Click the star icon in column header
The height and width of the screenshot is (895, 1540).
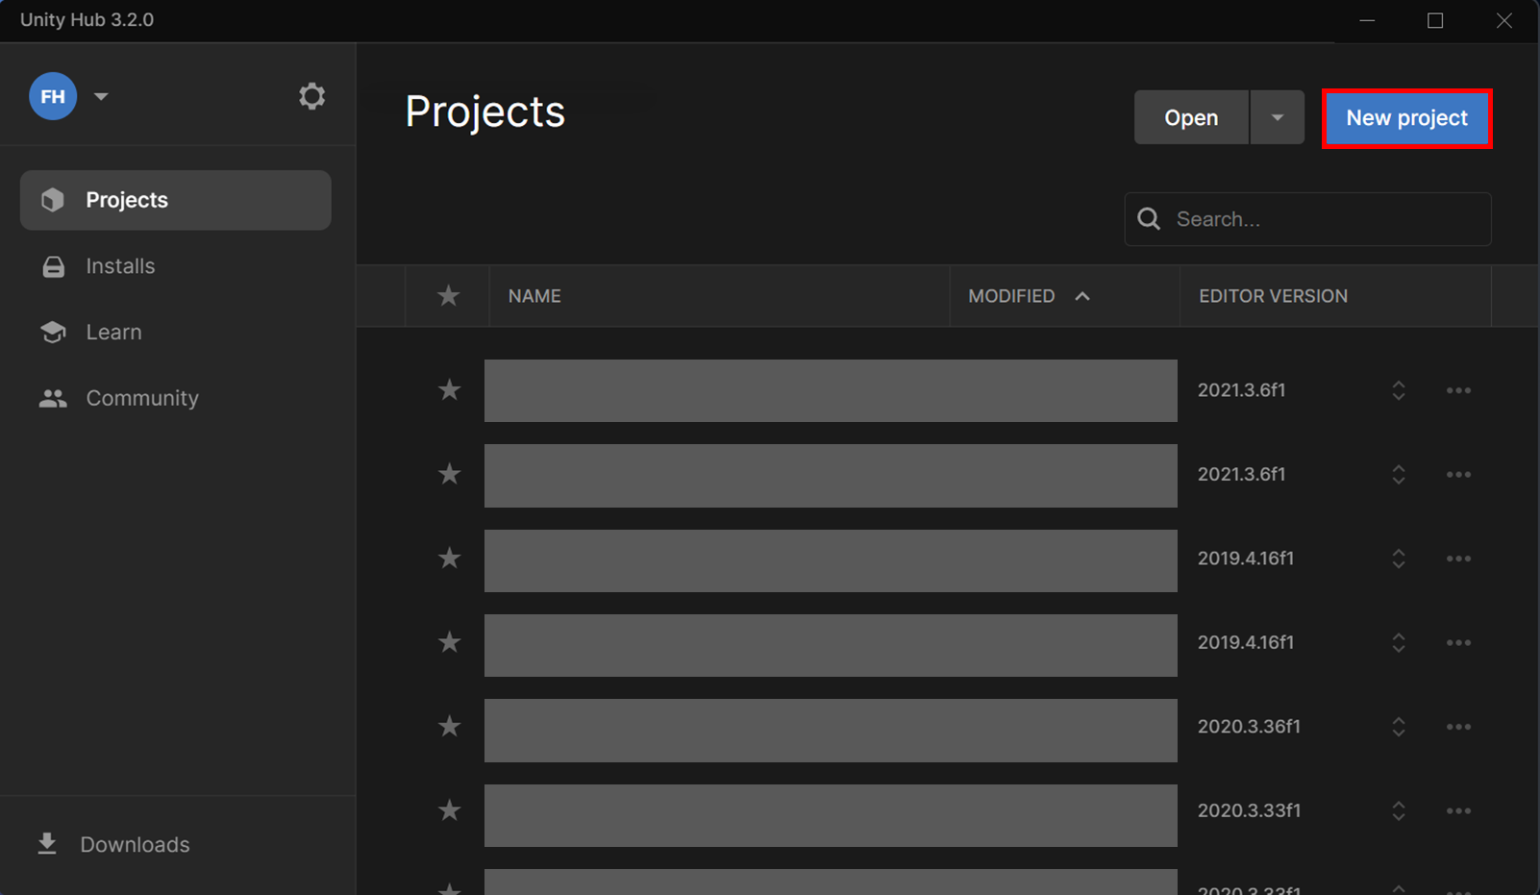pos(448,296)
